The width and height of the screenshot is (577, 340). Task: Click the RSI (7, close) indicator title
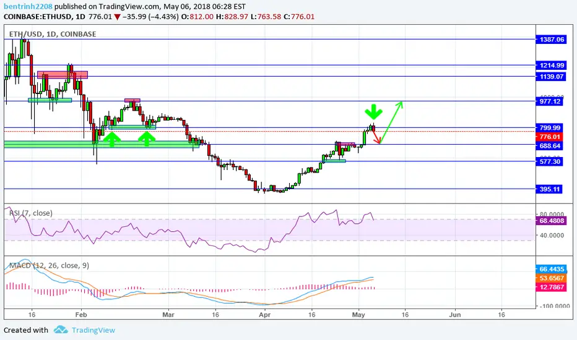point(30,213)
